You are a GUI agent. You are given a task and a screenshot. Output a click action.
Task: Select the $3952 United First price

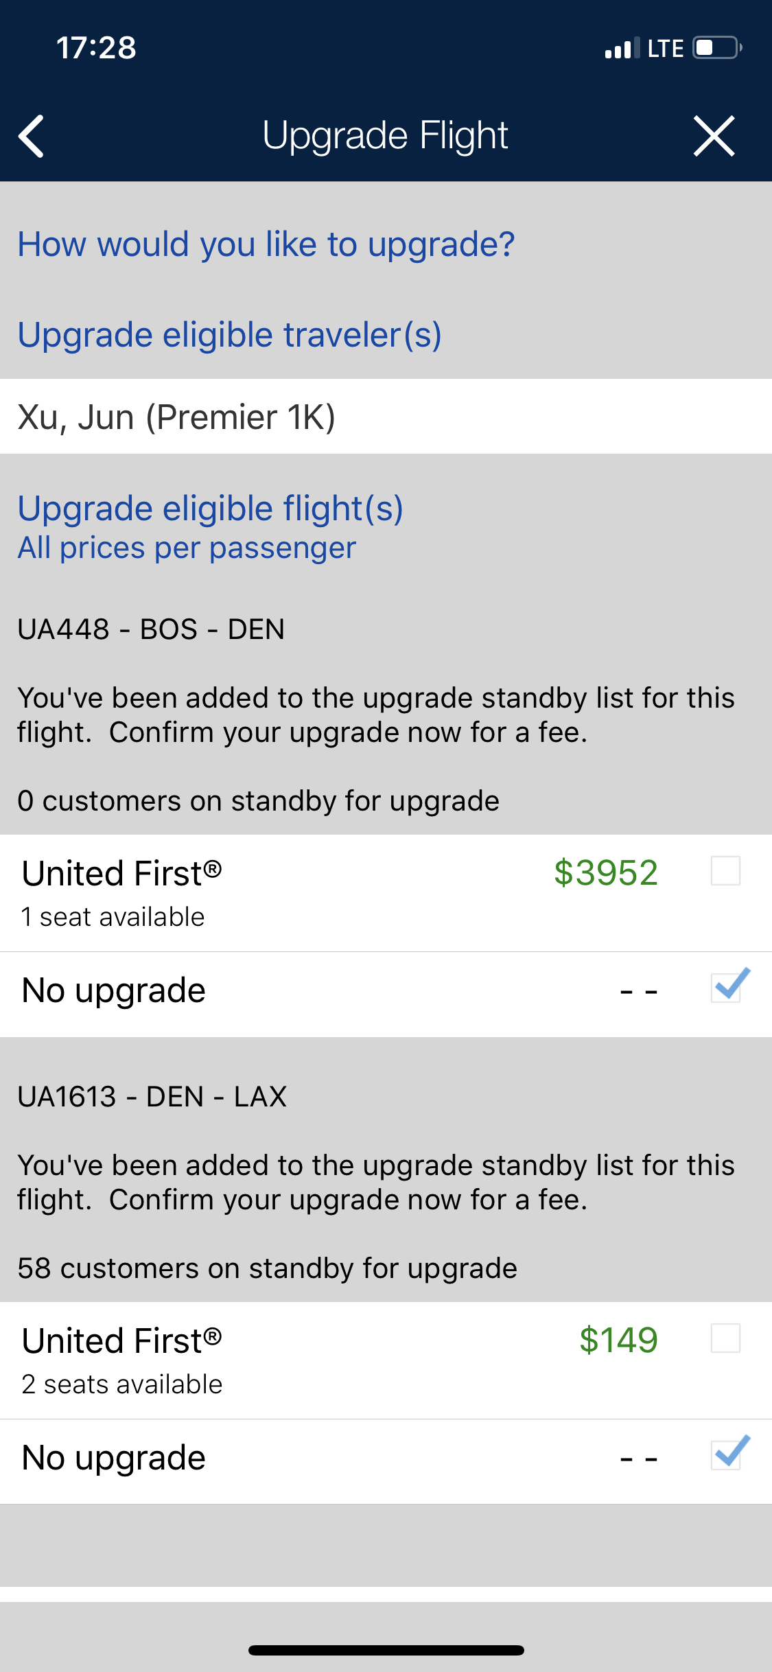tap(605, 873)
